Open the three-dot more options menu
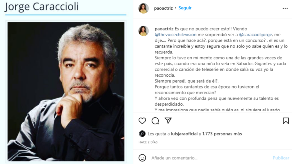The height and width of the screenshot is (164, 292). coord(285,8)
